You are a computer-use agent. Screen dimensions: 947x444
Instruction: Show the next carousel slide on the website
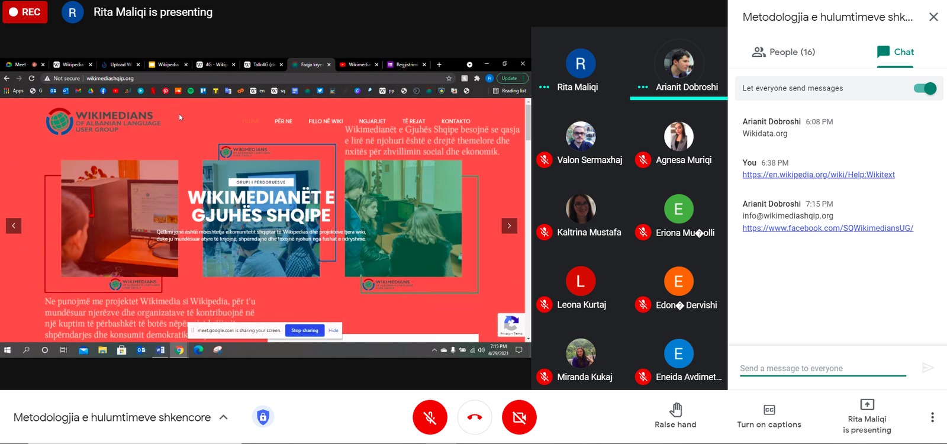pyautogui.click(x=509, y=226)
